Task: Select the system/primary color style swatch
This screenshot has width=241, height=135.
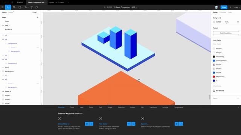Action: [x=214, y=61]
